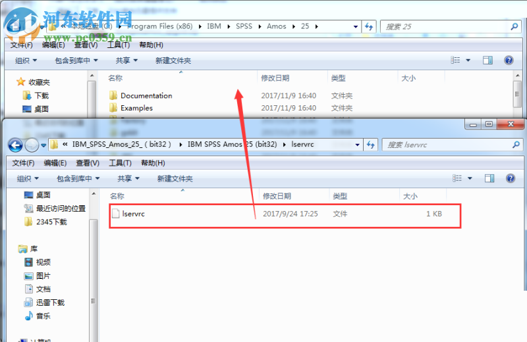Select 最近访问的位置 in sidebar

click(x=55, y=208)
